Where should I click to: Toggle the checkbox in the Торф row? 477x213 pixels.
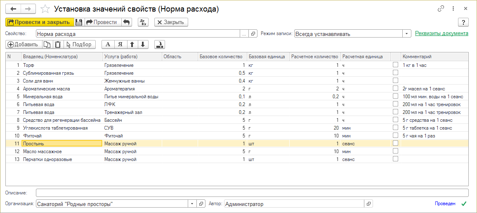pyautogui.click(x=395, y=65)
